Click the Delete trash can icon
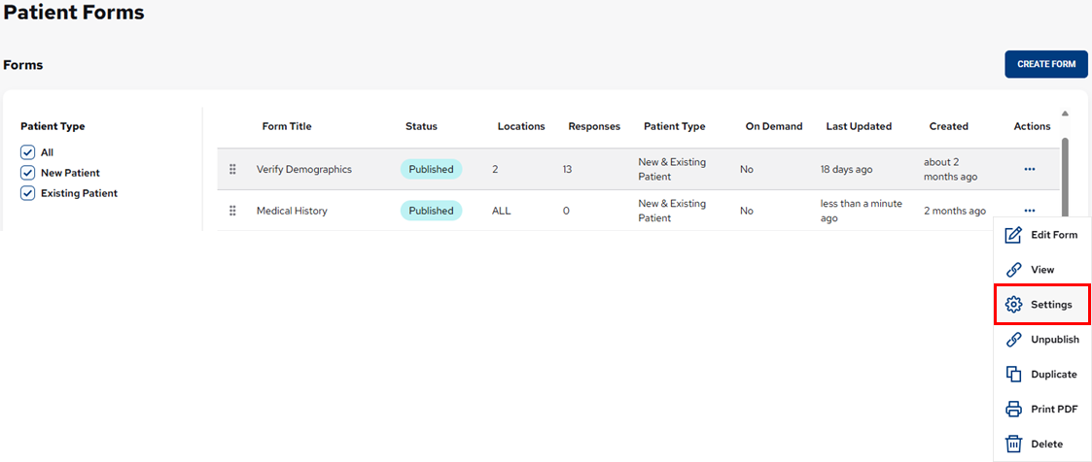The width and height of the screenshot is (1092, 462). point(1013,445)
